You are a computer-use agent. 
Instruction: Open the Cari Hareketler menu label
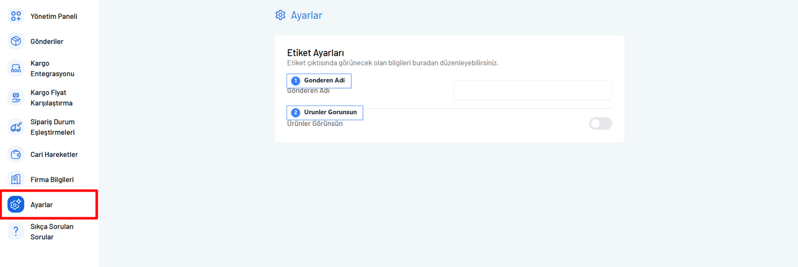pyautogui.click(x=54, y=154)
